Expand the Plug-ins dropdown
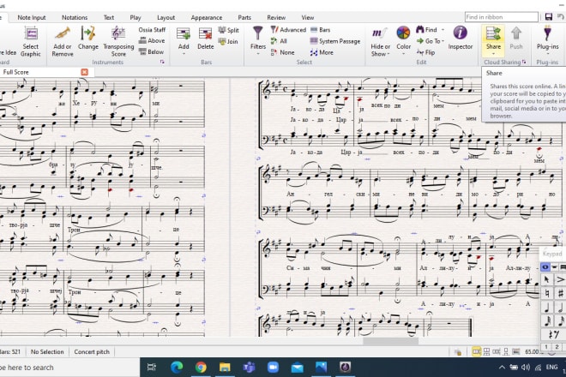Screen dimensions: 566x377 coord(548,54)
